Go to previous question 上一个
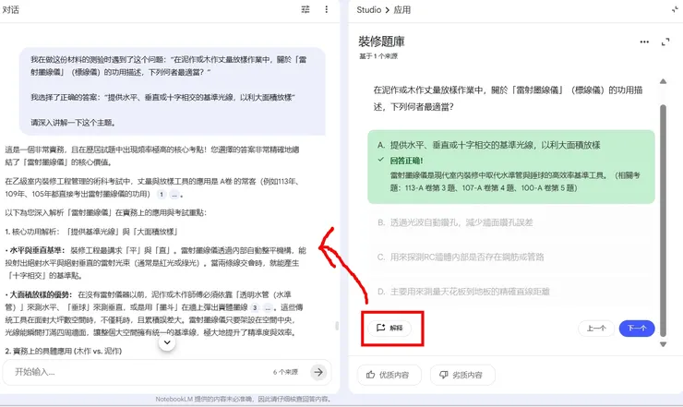 click(596, 329)
